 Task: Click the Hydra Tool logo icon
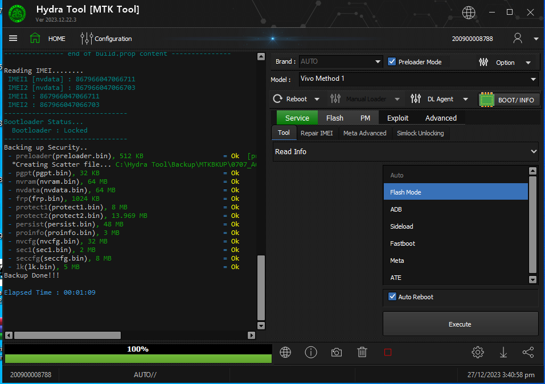17,14
